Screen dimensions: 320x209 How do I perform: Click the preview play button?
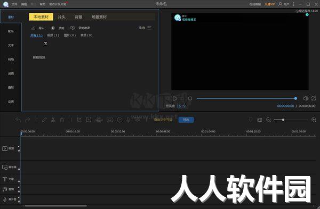pos(175,99)
